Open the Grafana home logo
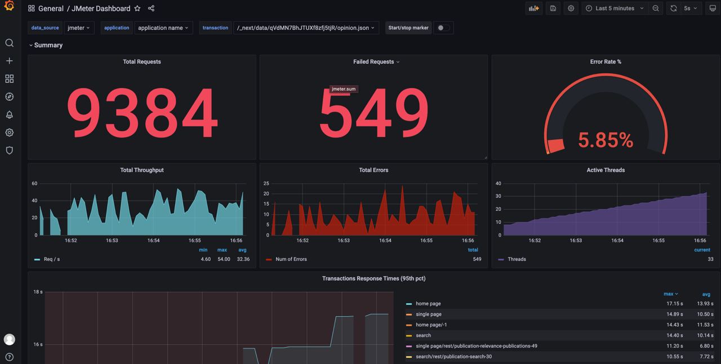Viewport: 721px width, 364px height. (9, 6)
